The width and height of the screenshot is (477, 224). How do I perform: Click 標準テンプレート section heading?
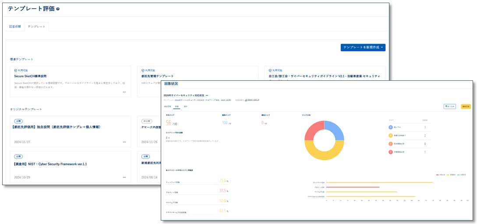click(21, 59)
